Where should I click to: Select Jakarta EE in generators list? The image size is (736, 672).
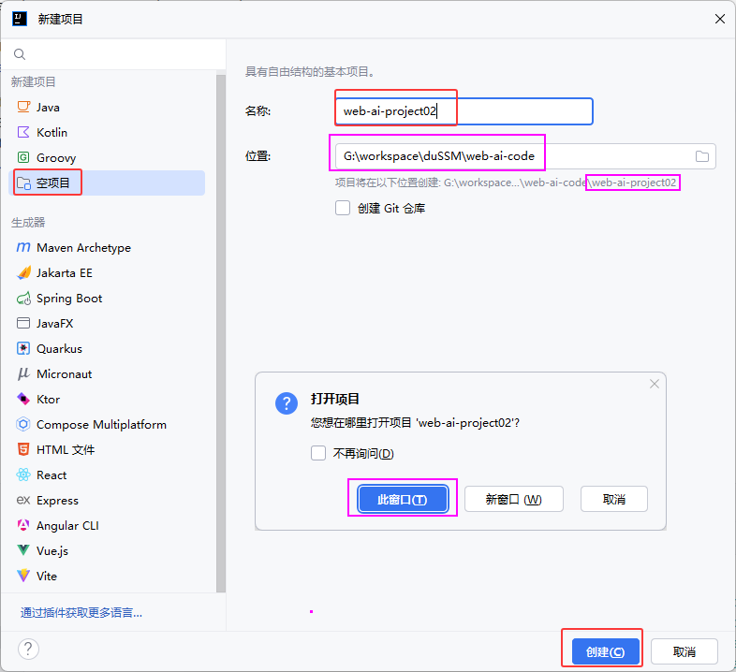[x=64, y=273]
